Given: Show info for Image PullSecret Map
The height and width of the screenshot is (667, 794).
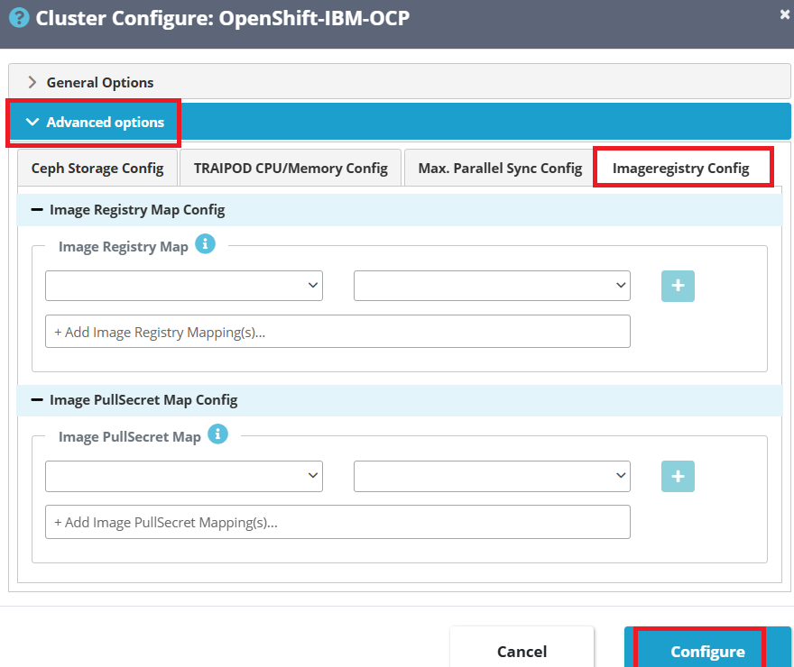Looking at the screenshot, I should click(217, 434).
